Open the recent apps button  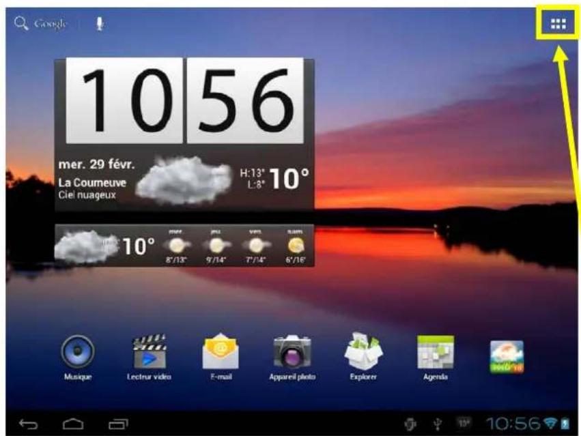[x=118, y=424]
